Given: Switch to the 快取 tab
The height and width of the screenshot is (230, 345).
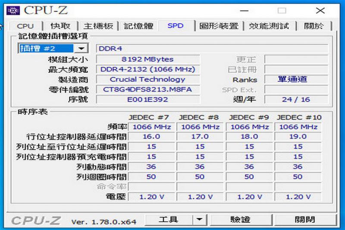Looking at the screenshot, I should [60, 26].
